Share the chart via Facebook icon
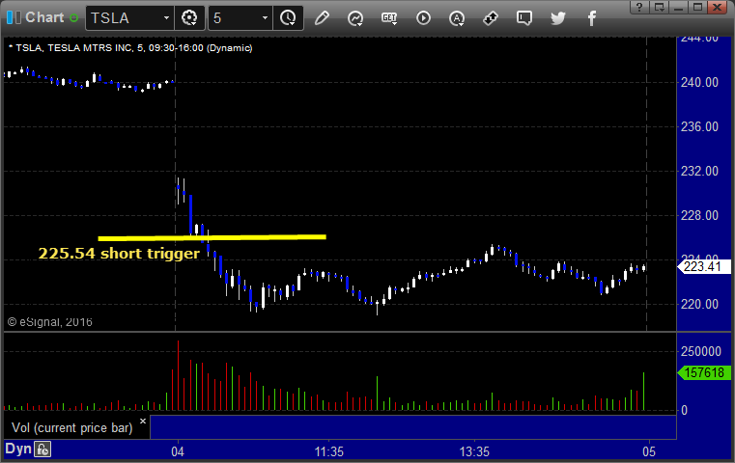Screen dimensions: 735x463 pos(592,18)
